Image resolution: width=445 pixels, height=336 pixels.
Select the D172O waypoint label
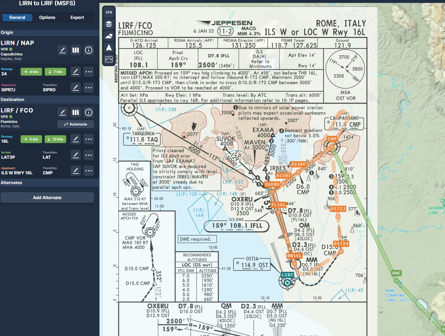click(341, 244)
